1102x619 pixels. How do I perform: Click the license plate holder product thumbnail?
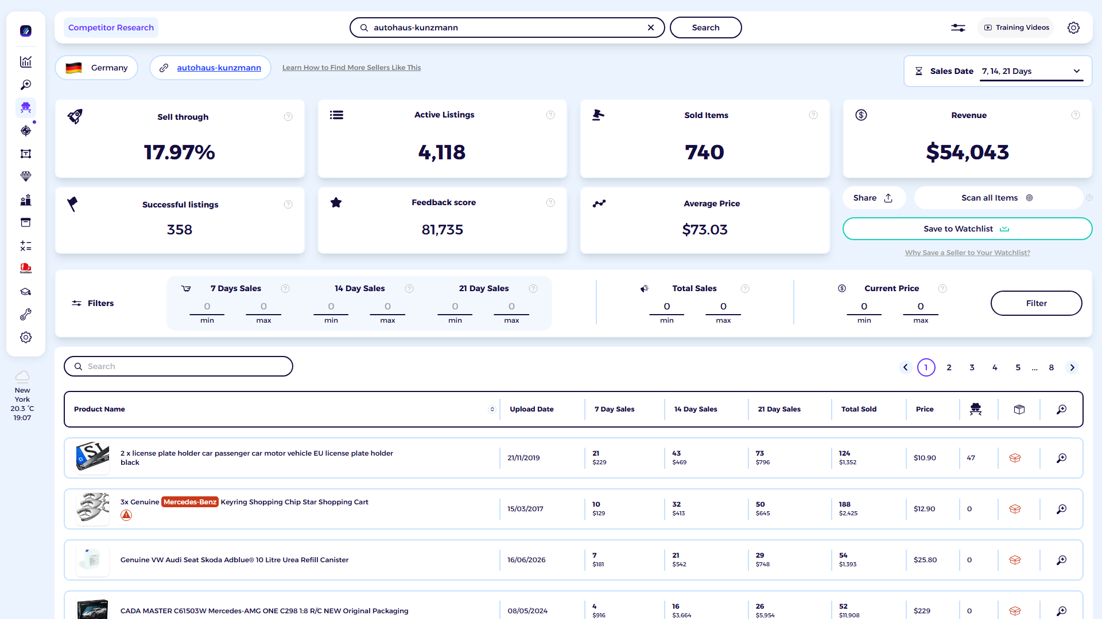[x=92, y=458]
